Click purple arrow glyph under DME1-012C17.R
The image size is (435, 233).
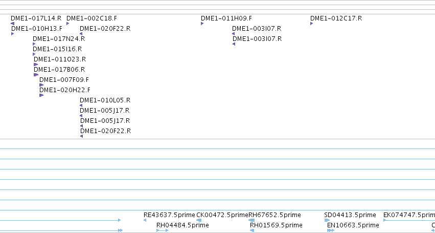pos(311,24)
